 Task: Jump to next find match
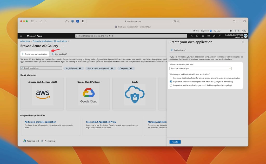(238, 31)
